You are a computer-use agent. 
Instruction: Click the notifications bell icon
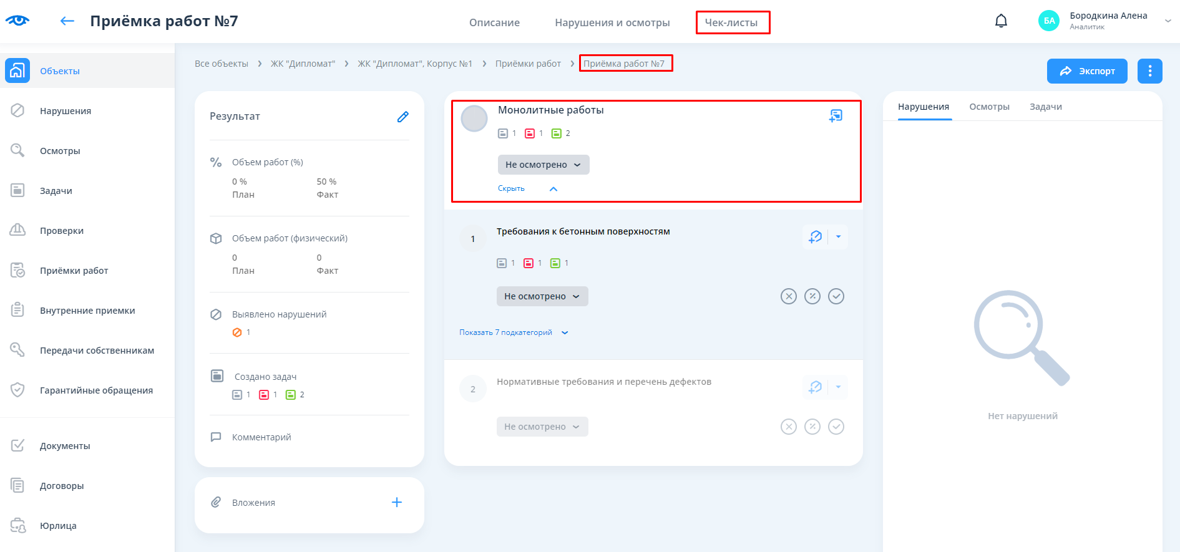pyautogui.click(x=1001, y=21)
